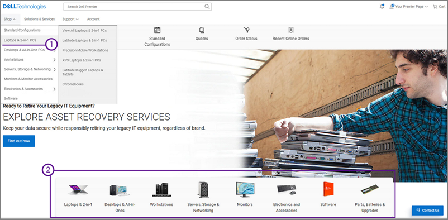Click the Explore Asset Recovery Services heading

click(x=87, y=117)
